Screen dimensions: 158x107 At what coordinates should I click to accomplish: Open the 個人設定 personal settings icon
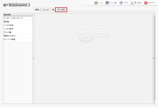132,3
